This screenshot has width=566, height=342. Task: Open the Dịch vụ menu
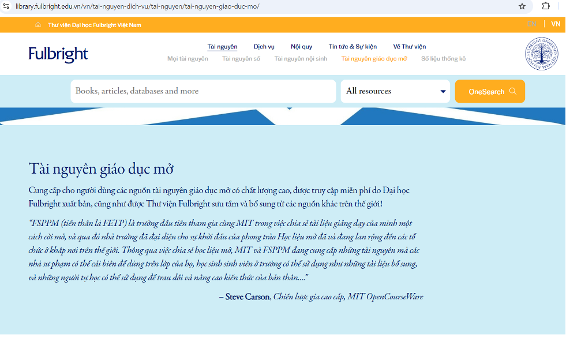coord(264,47)
